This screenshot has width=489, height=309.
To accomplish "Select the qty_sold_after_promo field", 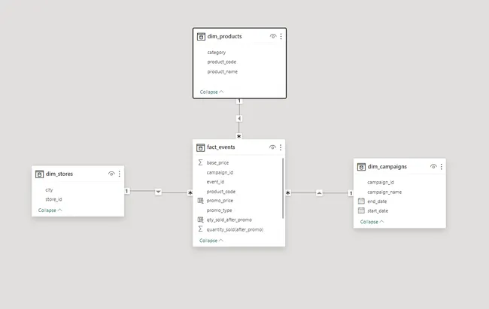I will point(229,220).
